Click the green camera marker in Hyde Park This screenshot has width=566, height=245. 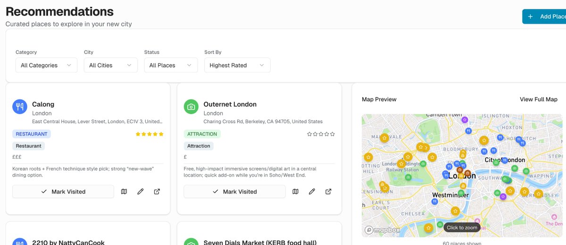click(x=408, y=177)
